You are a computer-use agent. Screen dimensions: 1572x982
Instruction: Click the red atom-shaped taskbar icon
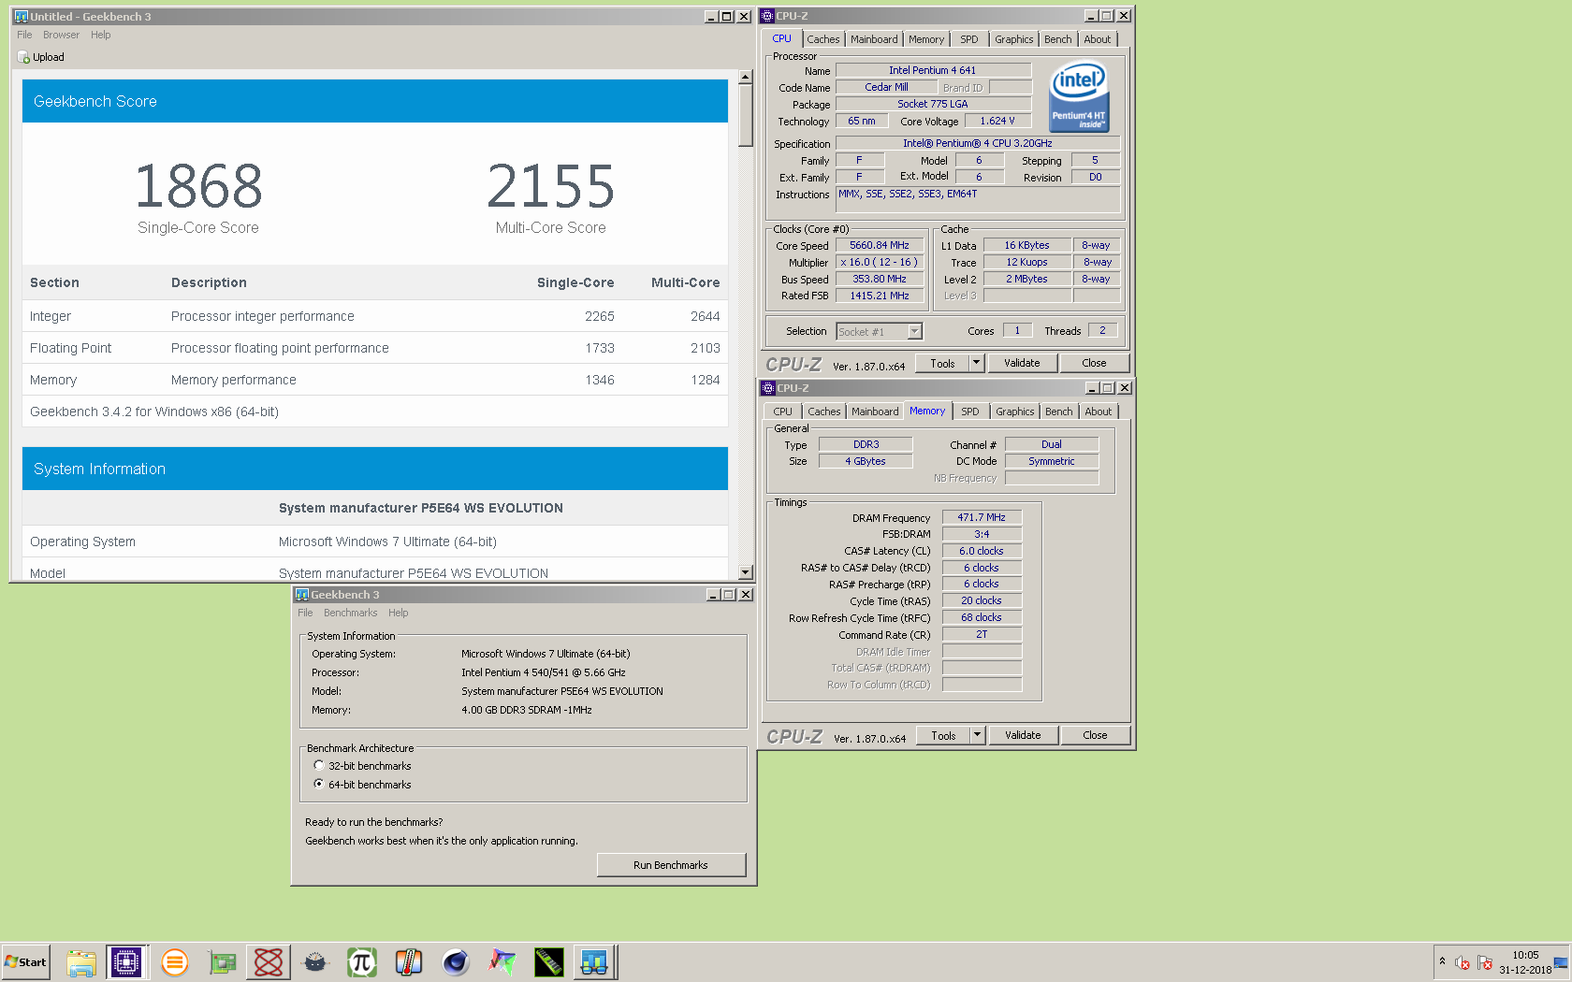pyautogui.click(x=269, y=962)
